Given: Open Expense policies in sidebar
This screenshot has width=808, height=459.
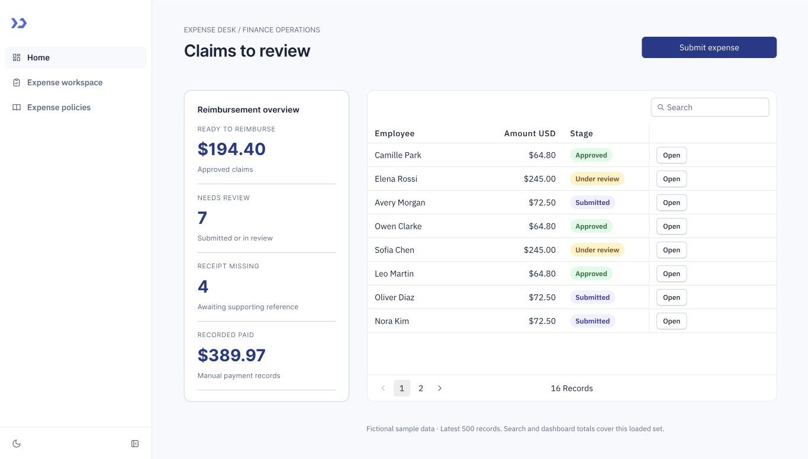Looking at the screenshot, I should click(x=76, y=107).
